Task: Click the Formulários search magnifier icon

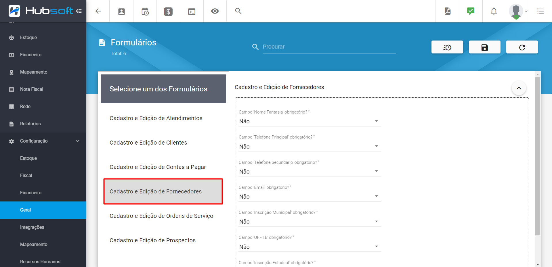Action: [255, 47]
